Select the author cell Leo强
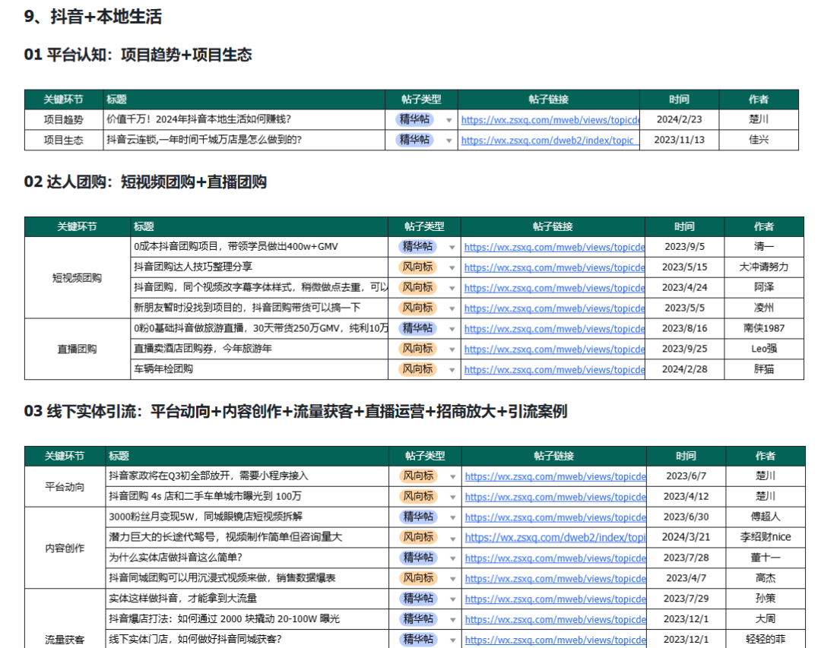This screenshot has height=648, width=821. (763, 349)
